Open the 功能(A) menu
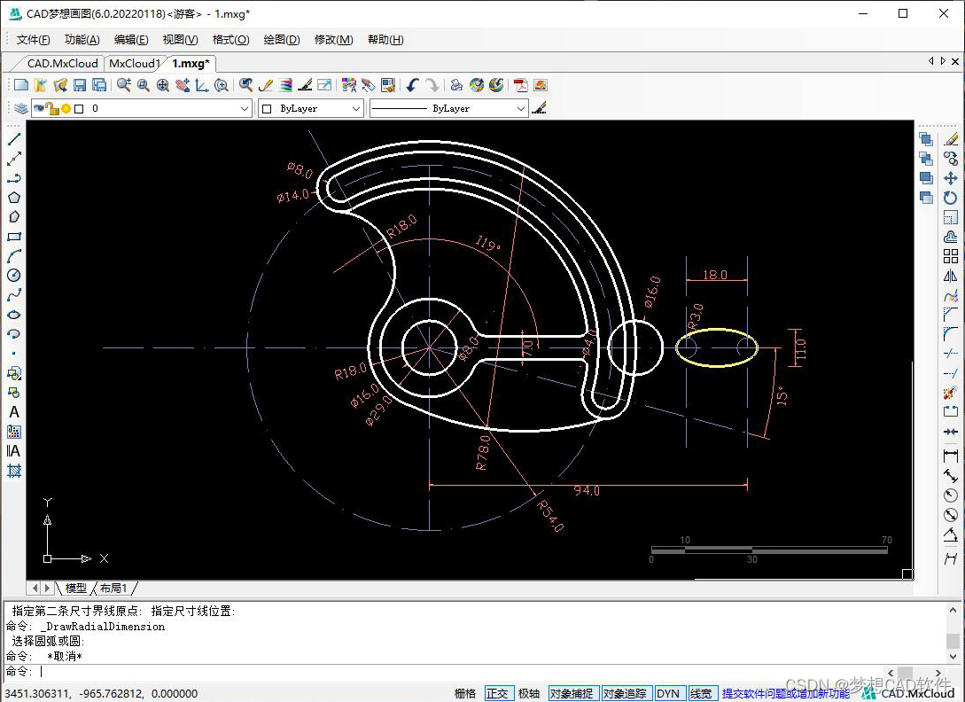Image resolution: width=965 pixels, height=702 pixels. pyautogui.click(x=82, y=39)
